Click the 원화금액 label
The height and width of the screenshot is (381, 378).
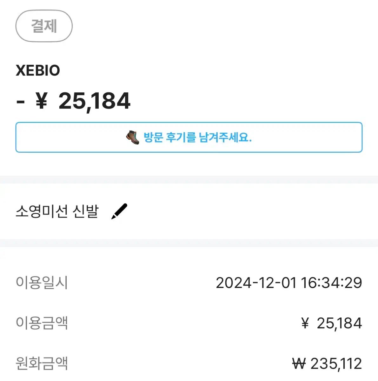42,364
